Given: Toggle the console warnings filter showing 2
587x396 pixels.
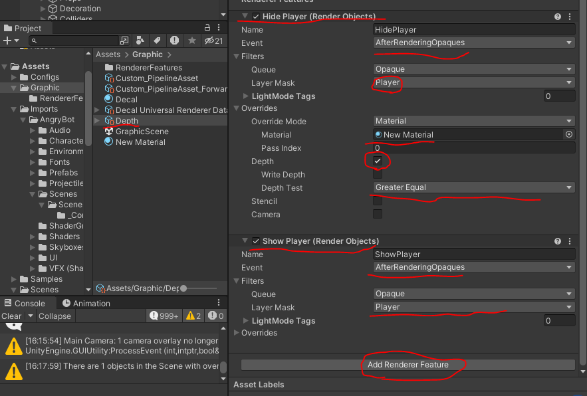Looking at the screenshot, I should 193,316.
